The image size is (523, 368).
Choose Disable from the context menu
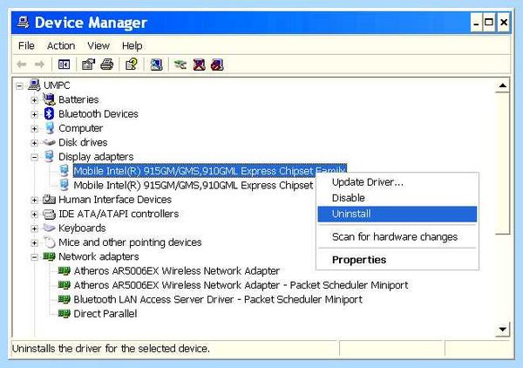point(397,198)
